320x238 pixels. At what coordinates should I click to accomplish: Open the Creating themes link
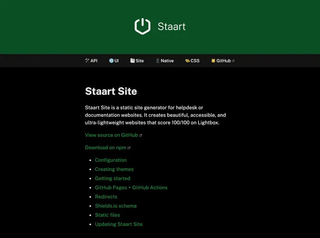[114, 169]
